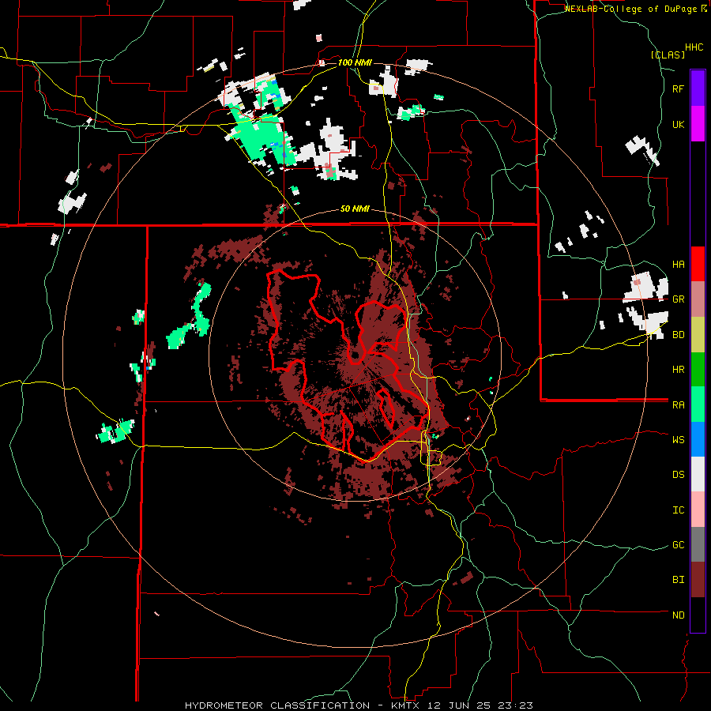Click the RA light green legend swatch
The width and height of the screenshot is (711, 711).
coord(698,404)
